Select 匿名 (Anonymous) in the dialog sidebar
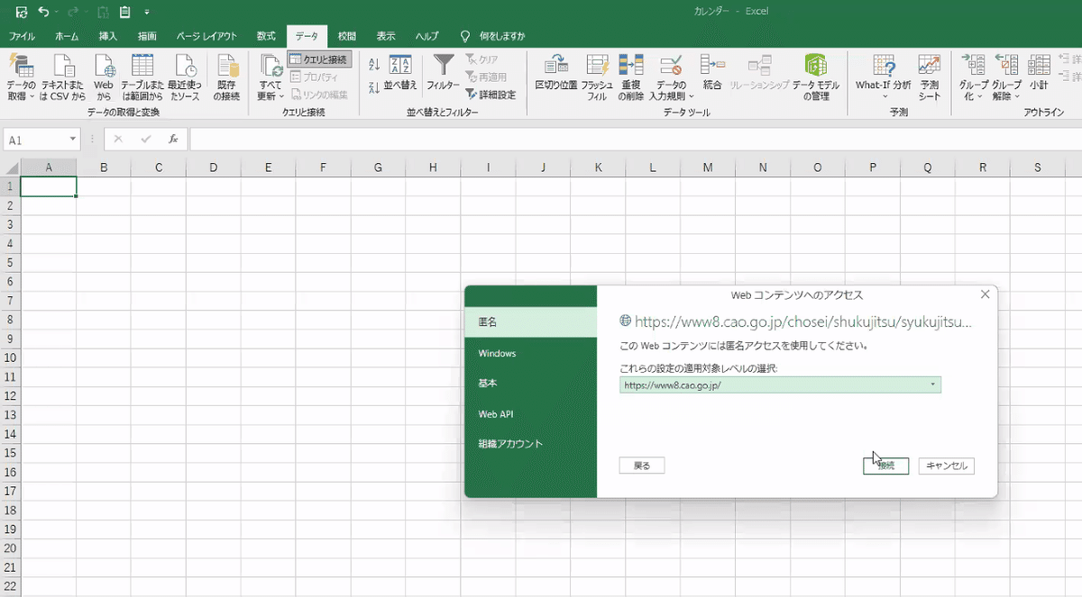 point(531,322)
